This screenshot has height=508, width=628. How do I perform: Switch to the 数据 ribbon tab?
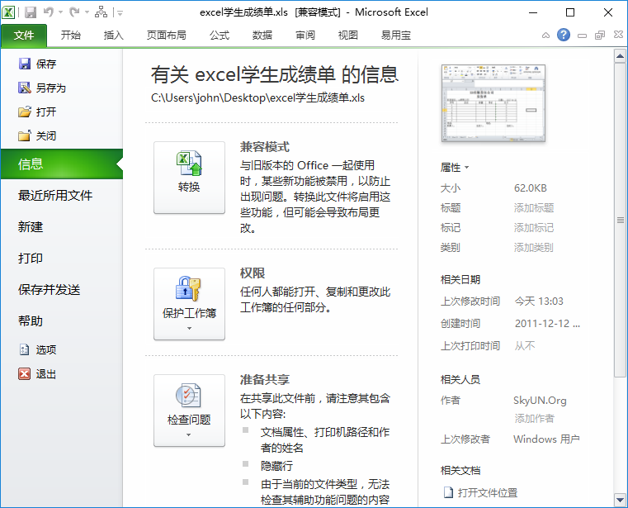[x=262, y=36]
